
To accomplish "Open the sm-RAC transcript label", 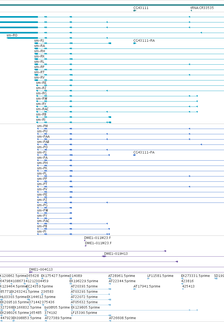I will 42,109.
